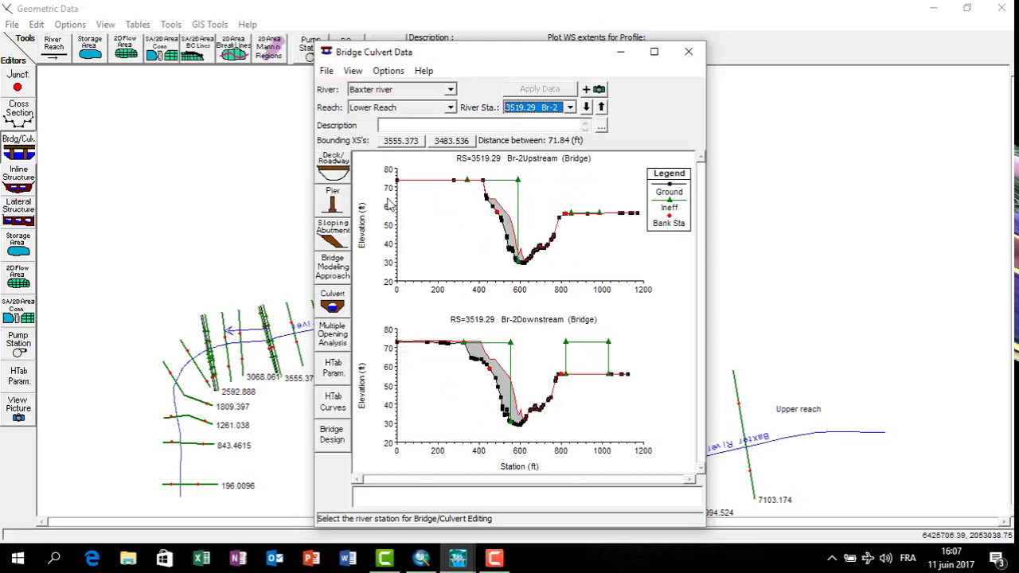Image resolution: width=1019 pixels, height=573 pixels.
Task: Open Tables menu in Geometric Data window
Action: (138, 25)
